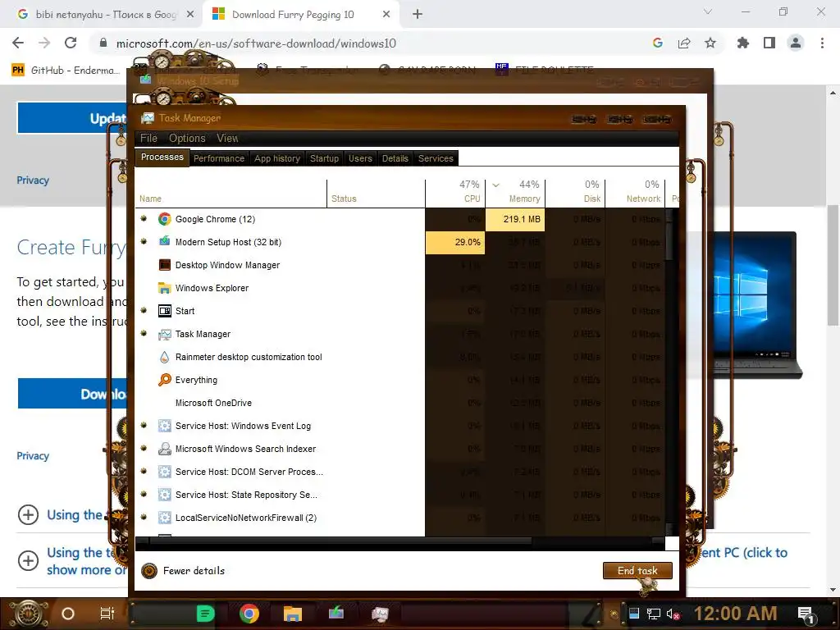Switch to the Performance tab

(218, 158)
